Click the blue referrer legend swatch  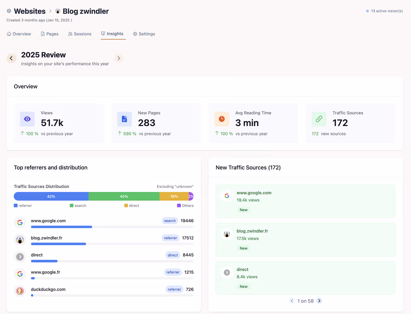click(16, 206)
